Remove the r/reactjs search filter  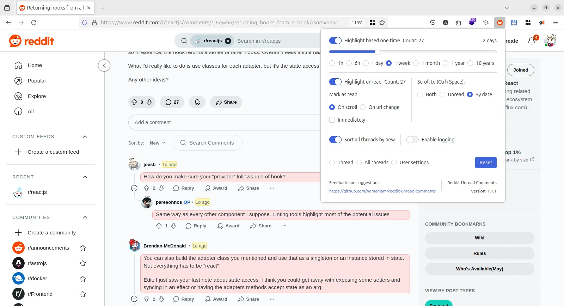(x=228, y=41)
